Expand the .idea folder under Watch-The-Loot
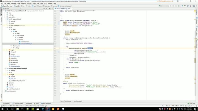 (x=5, y=13)
